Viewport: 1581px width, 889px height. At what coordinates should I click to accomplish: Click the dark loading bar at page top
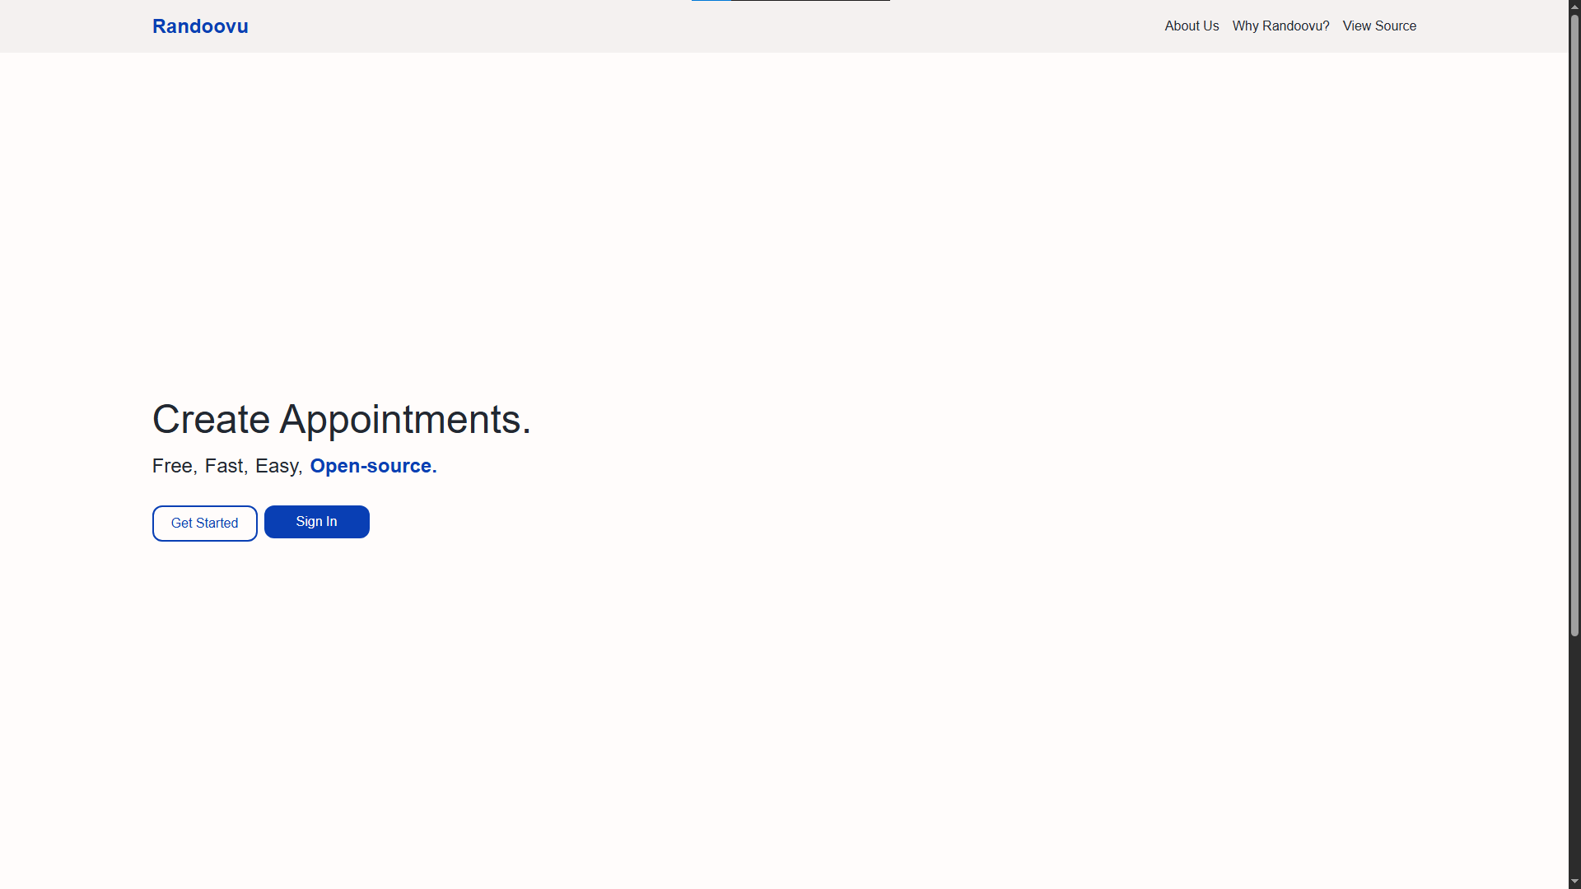(810, 1)
